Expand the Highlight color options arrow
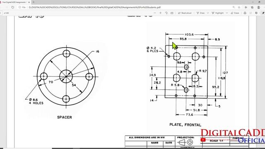The image size is (265, 149). click(x=227, y=13)
